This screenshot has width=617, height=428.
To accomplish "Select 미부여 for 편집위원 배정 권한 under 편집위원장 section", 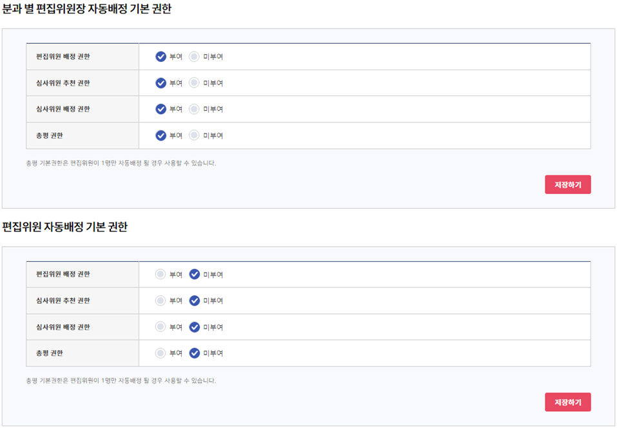I will coord(195,57).
